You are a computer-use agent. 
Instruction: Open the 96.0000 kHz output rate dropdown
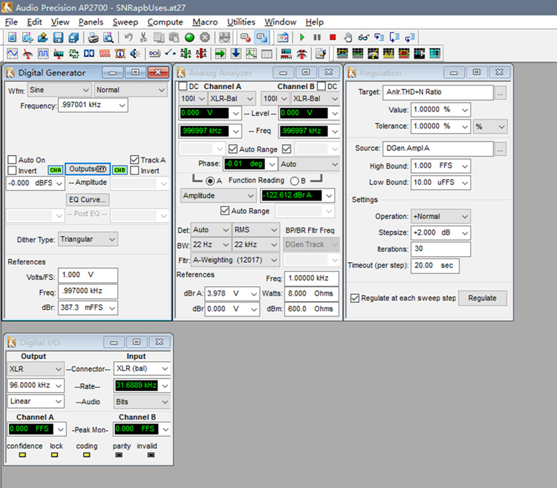click(35, 385)
